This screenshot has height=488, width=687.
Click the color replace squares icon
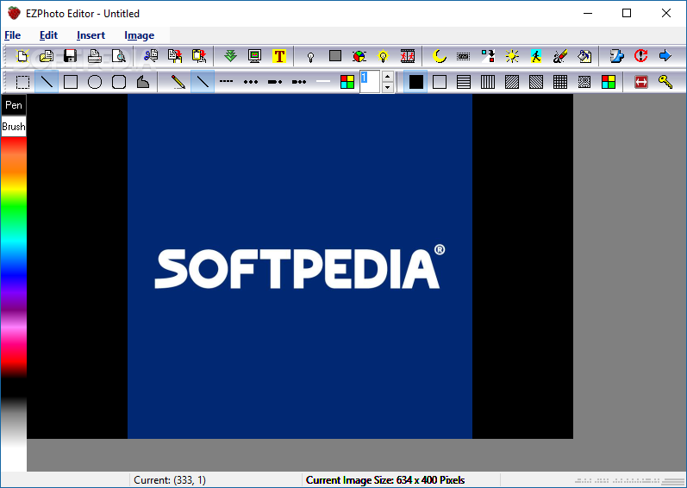[x=488, y=56]
